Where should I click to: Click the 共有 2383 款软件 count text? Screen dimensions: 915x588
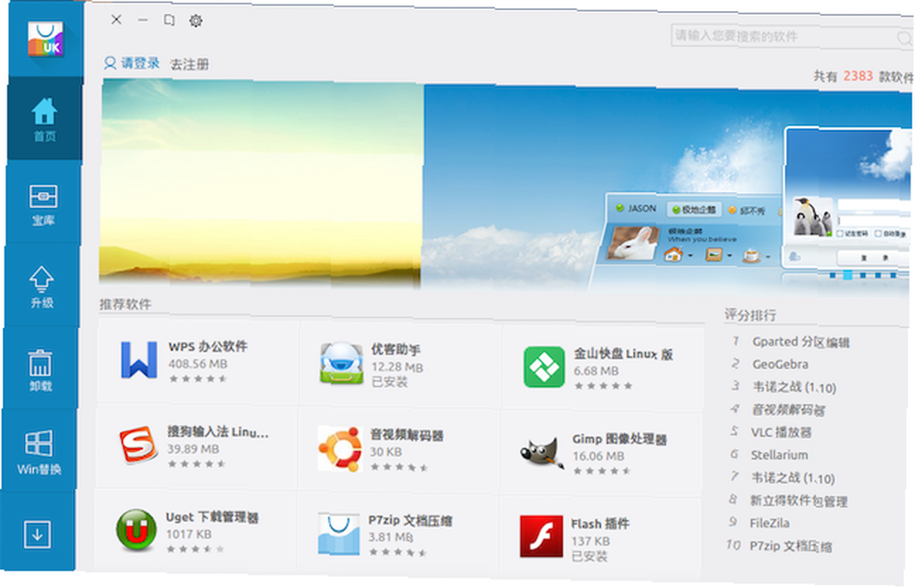863,77
